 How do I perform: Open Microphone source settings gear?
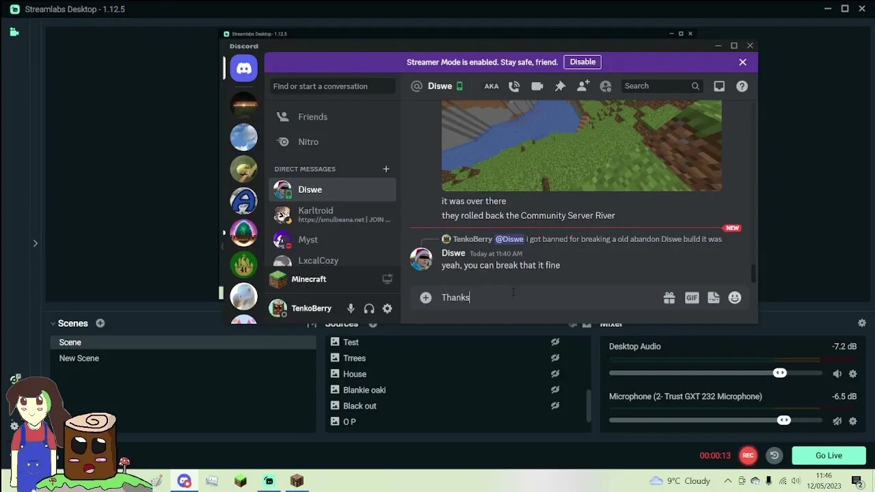point(852,421)
